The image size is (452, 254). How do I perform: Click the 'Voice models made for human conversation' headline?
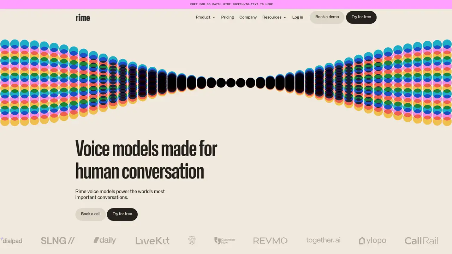146,160
